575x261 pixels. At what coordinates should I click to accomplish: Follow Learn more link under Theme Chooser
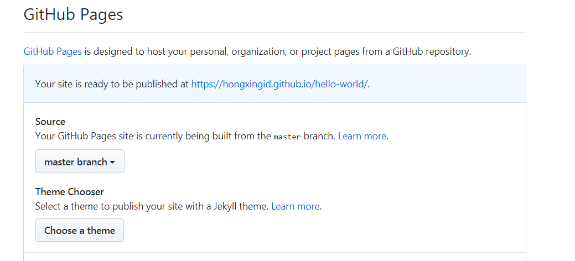pos(295,206)
